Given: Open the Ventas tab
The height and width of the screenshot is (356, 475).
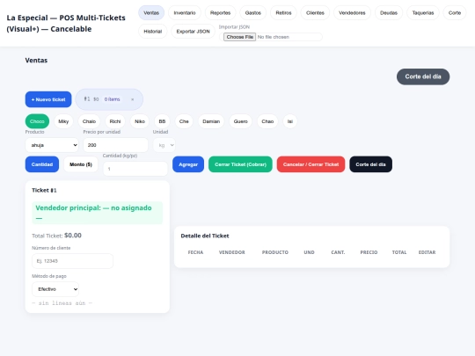Looking at the screenshot, I should (151, 12).
